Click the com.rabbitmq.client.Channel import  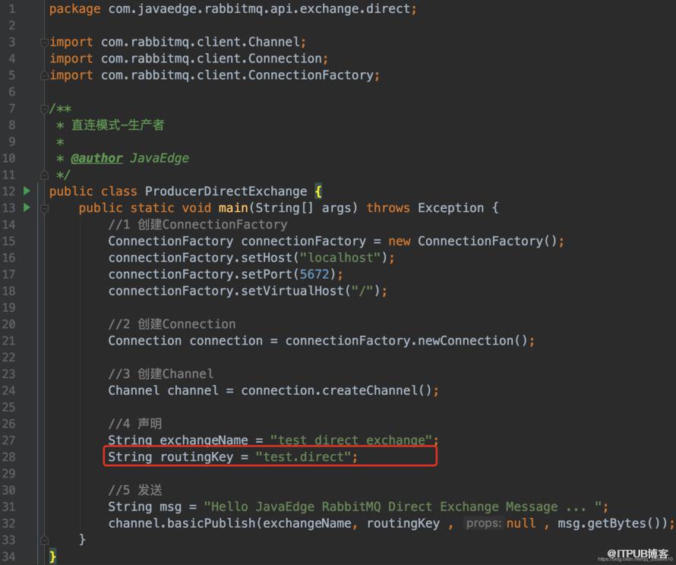(201, 42)
